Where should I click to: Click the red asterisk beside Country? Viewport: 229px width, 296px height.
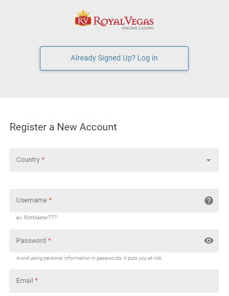pos(43,159)
